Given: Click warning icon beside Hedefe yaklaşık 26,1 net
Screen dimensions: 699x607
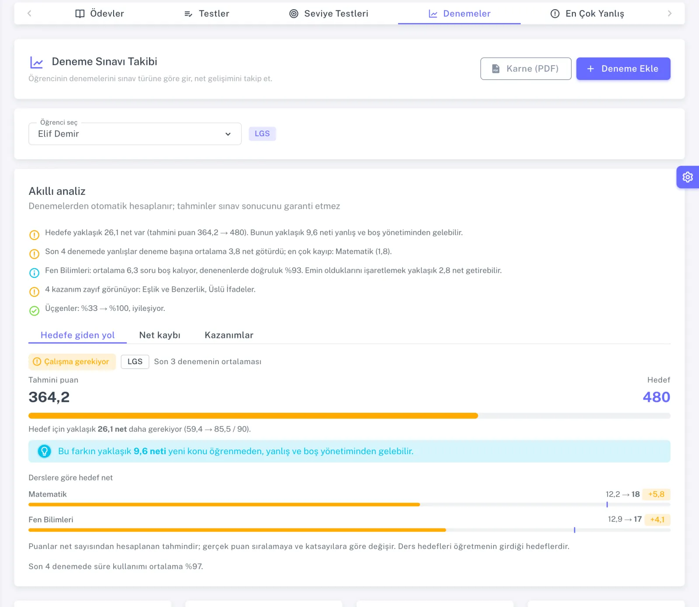Looking at the screenshot, I should [34, 235].
